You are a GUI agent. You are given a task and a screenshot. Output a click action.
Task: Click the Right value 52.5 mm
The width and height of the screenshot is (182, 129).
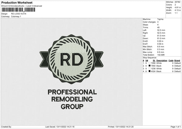coord(161,33)
